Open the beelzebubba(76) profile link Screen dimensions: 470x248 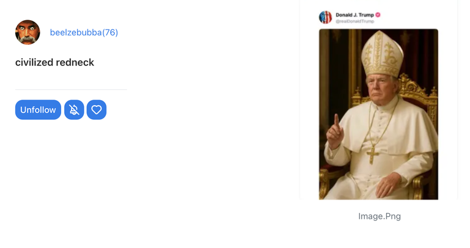[x=84, y=32]
